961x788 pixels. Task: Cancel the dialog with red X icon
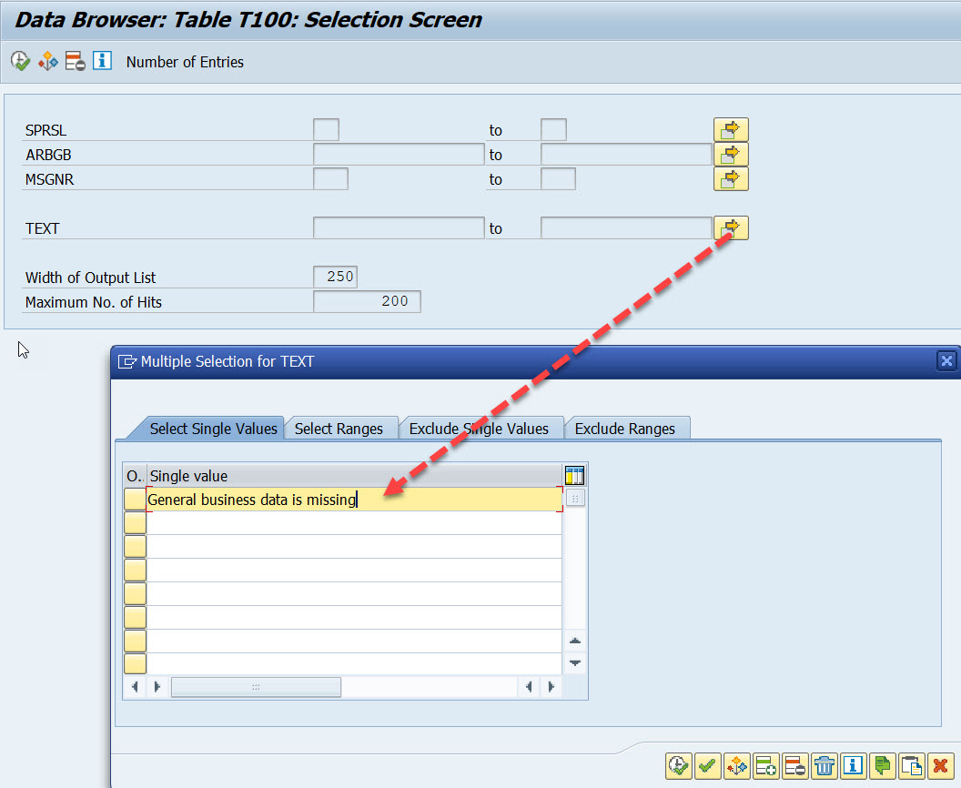(940, 766)
